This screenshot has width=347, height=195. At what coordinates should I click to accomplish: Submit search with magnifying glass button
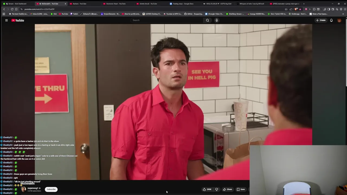pos(207,20)
